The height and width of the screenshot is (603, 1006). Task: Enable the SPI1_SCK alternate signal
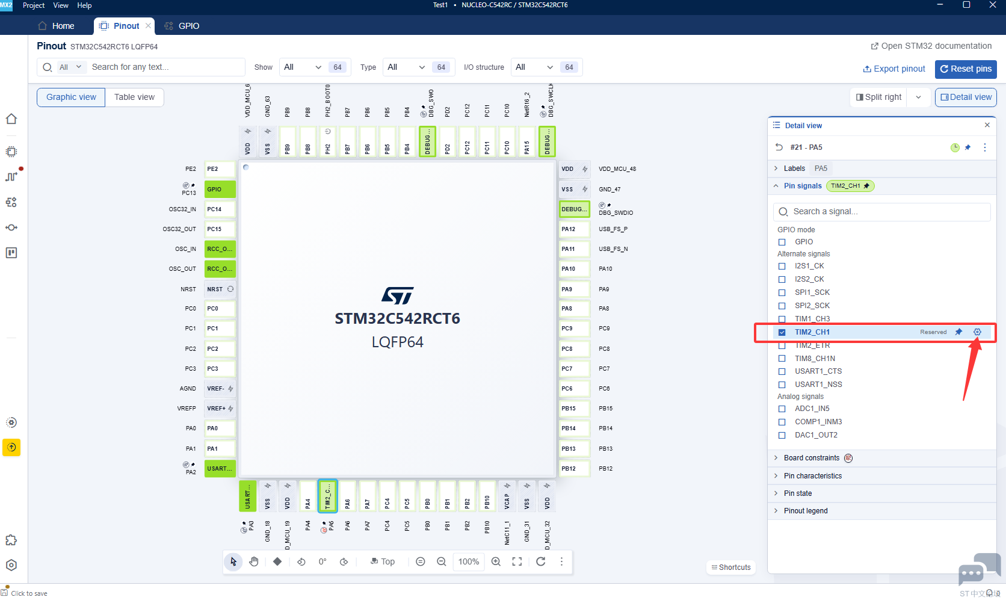pyautogui.click(x=782, y=292)
